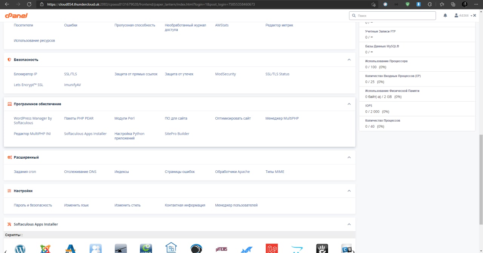Open AWStats
The width and height of the screenshot is (483, 253).
222,25
